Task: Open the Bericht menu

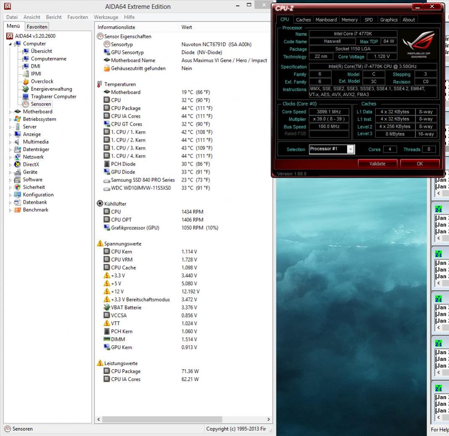Action: tap(54, 17)
